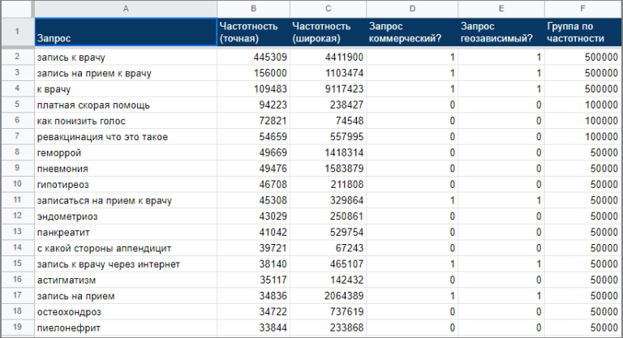Viewport: 623px width, 338px height.
Task: Select column E header
Action: pos(501,8)
